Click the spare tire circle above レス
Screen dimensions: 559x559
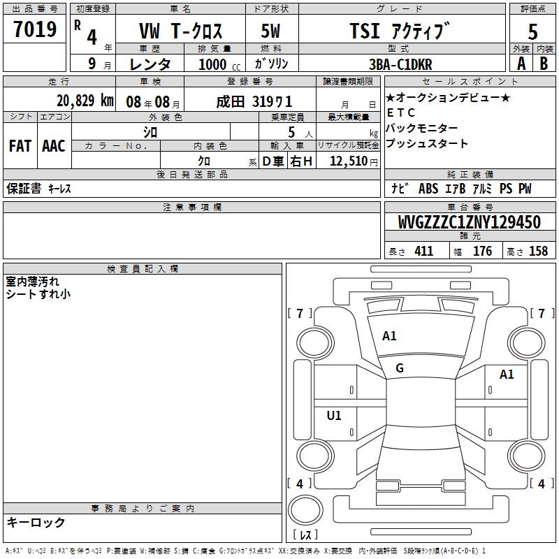(305, 509)
